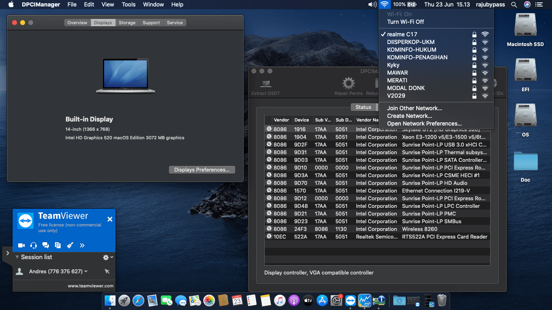Viewport: 552px width, 310px height.
Task: Open the Doc folder on desktop
Action: (525, 166)
